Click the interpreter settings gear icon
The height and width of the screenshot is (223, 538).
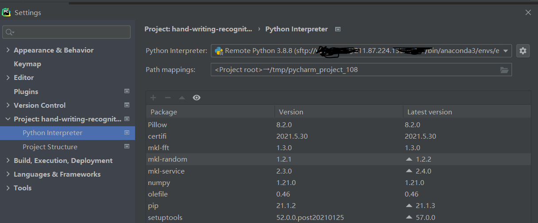tap(523, 51)
